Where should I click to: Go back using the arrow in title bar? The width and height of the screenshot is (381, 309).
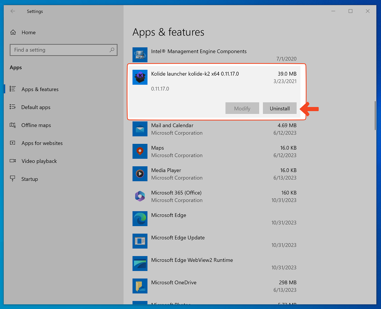click(13, 11)
